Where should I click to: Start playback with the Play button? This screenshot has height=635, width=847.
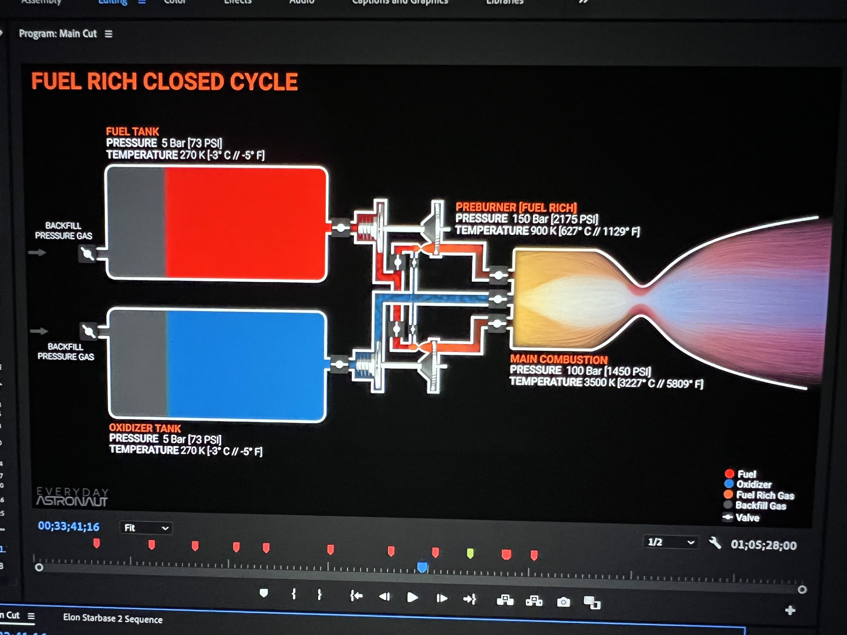[412, 597]
